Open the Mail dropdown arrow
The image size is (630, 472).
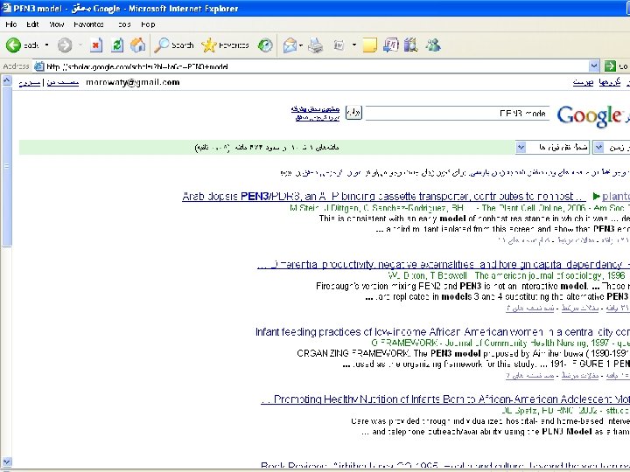pyautogui.click(x=301, y=45)
